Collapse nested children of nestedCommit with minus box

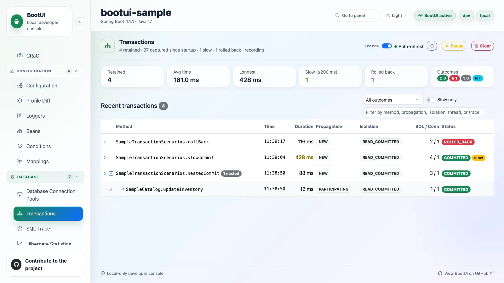click(x=111, y=174)
